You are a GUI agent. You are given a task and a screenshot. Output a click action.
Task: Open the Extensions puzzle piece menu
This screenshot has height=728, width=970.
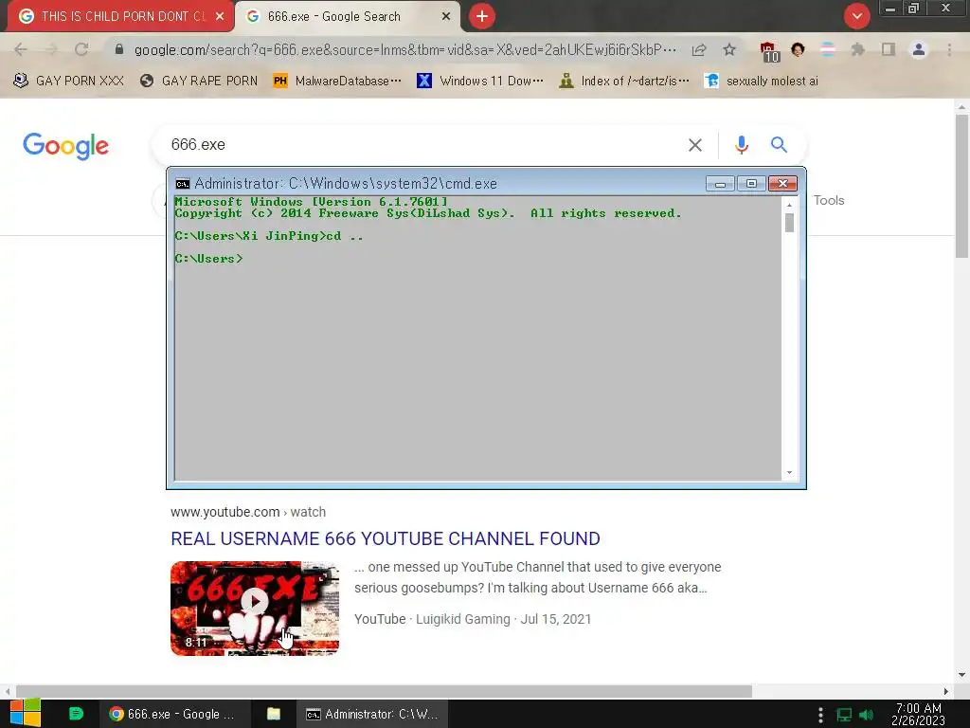point(857,49)
